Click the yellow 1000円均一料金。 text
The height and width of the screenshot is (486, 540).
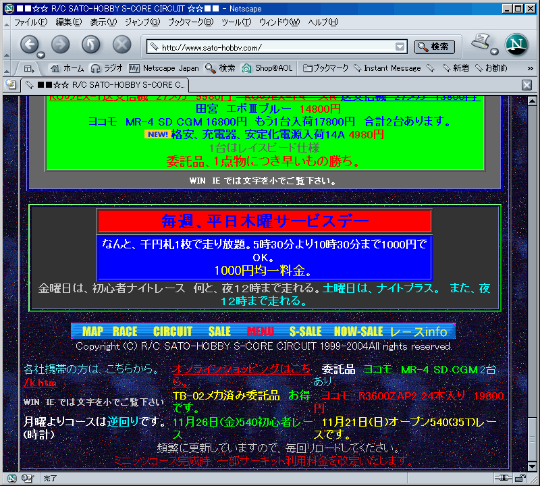(263, 271)
